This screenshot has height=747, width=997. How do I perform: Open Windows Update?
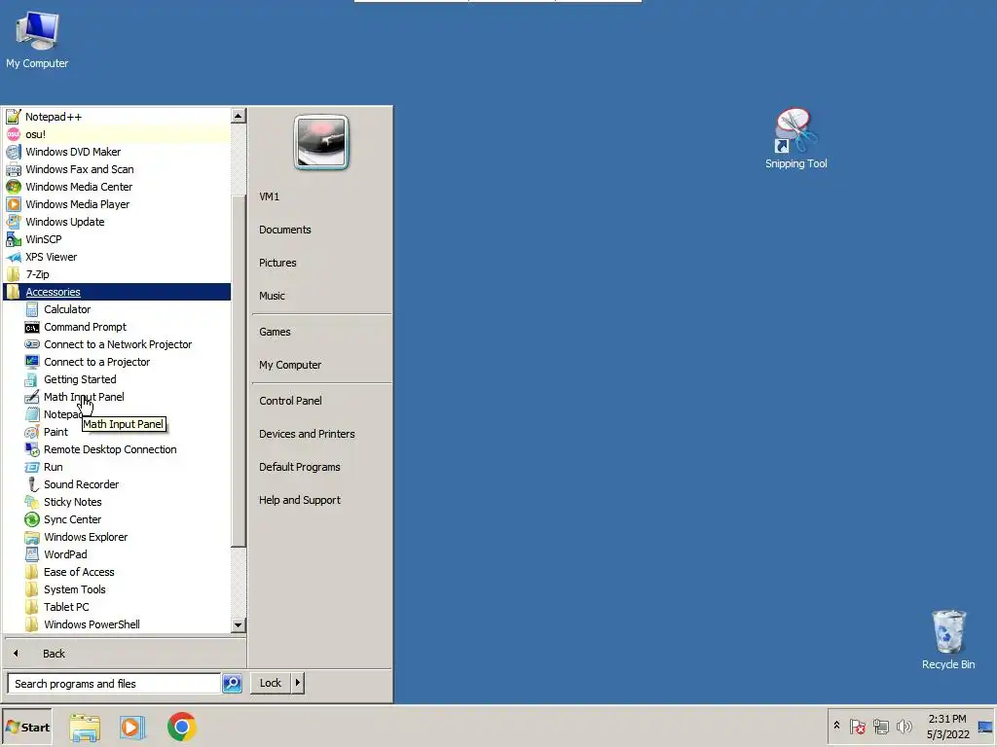[117, 222]
